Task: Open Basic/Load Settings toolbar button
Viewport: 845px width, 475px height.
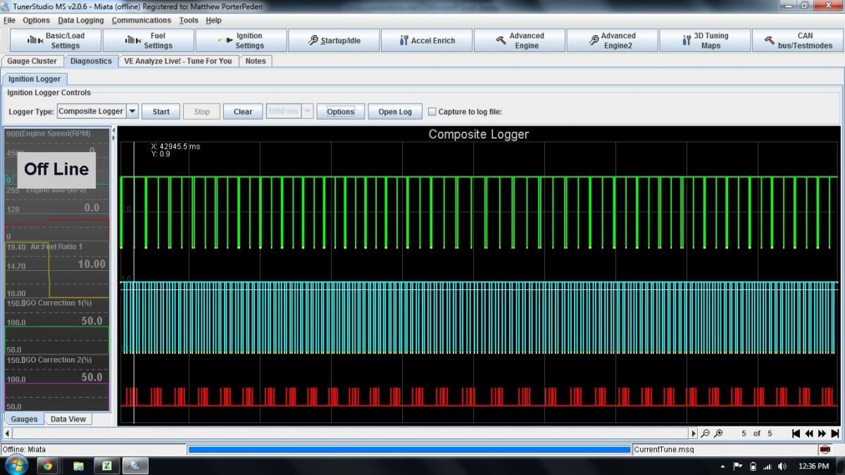Action: 56,41
